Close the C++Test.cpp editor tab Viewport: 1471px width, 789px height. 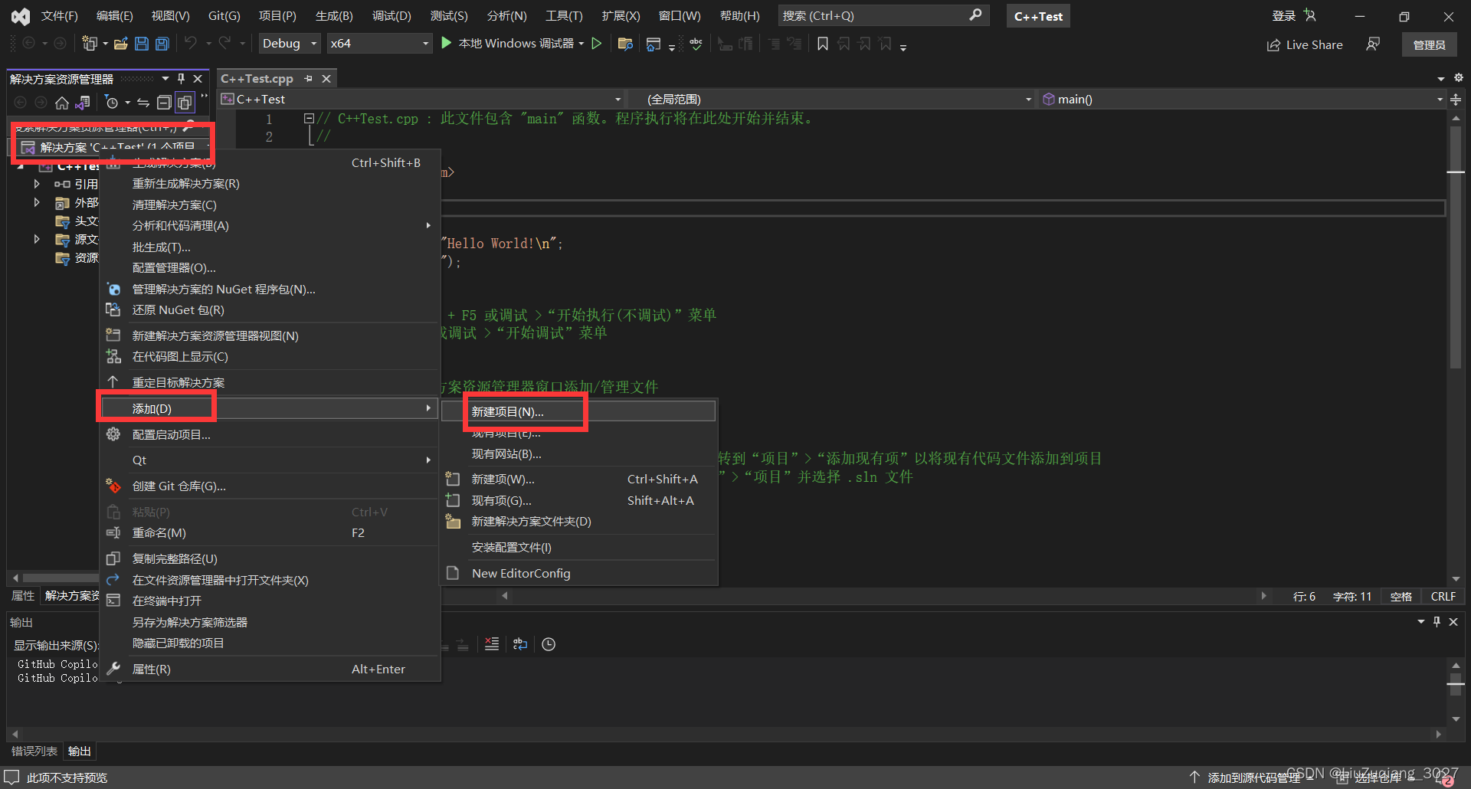point(326,78)
